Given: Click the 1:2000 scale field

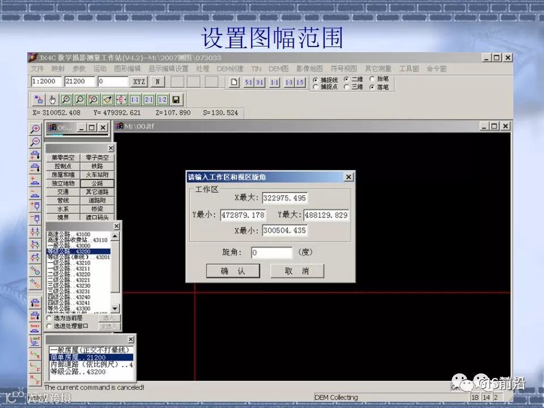Looking at the screenshot, I should (x=46, y=82).
